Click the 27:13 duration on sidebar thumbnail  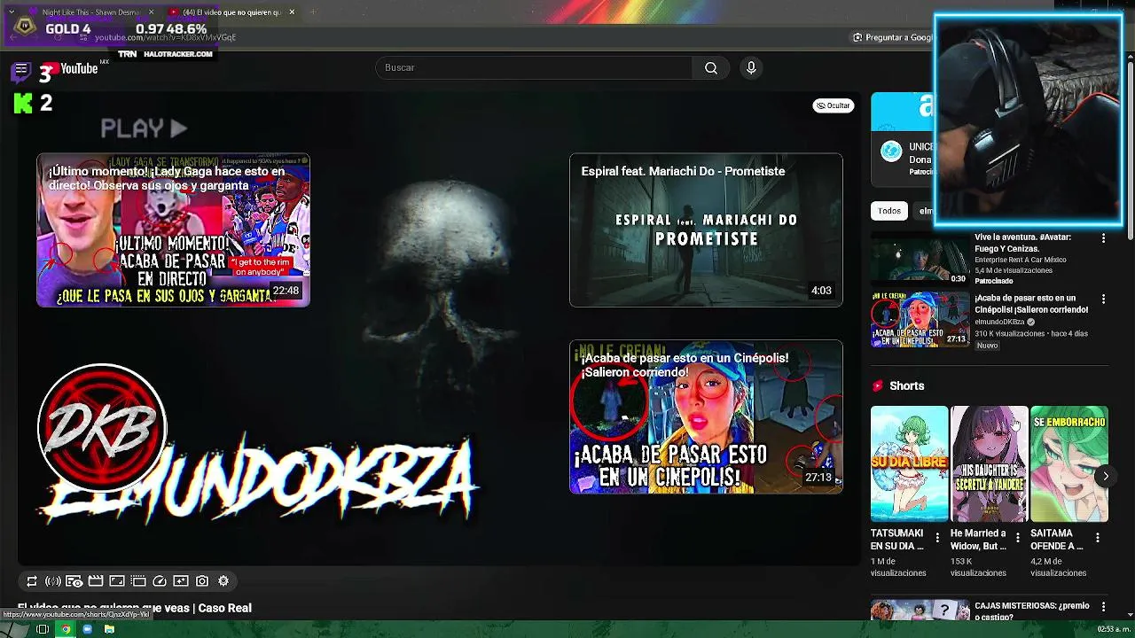point(956,338)
